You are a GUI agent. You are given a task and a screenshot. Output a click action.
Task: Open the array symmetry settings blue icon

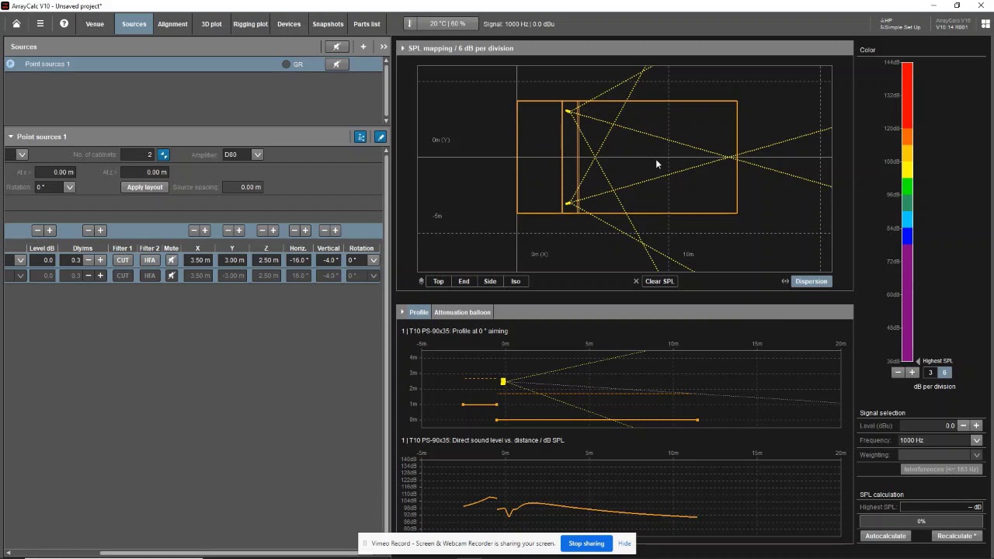(x=360, y=137)
